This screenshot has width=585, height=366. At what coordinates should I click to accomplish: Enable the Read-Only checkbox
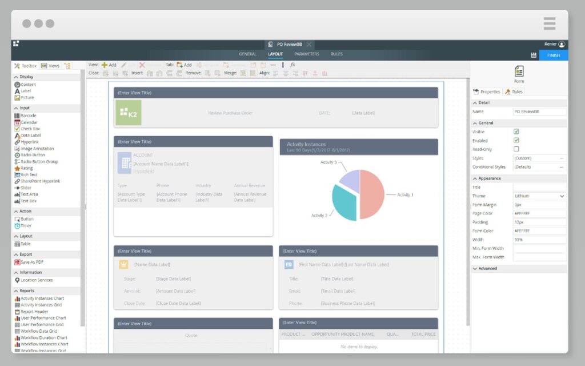(x=516, y=149)
